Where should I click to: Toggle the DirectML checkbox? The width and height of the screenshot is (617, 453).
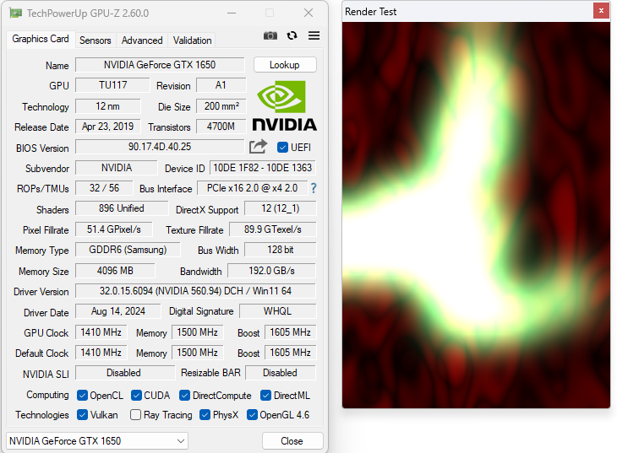(x=265, y=396)
